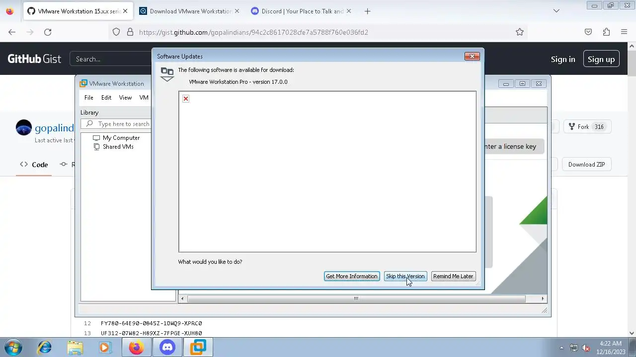Launch Internet Explorer from the taskbar

coord(45,348)
